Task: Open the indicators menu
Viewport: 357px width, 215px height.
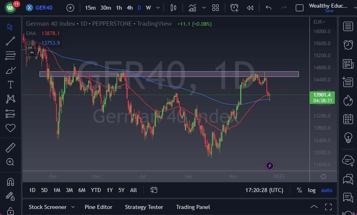Action: [x=192, y=8]
